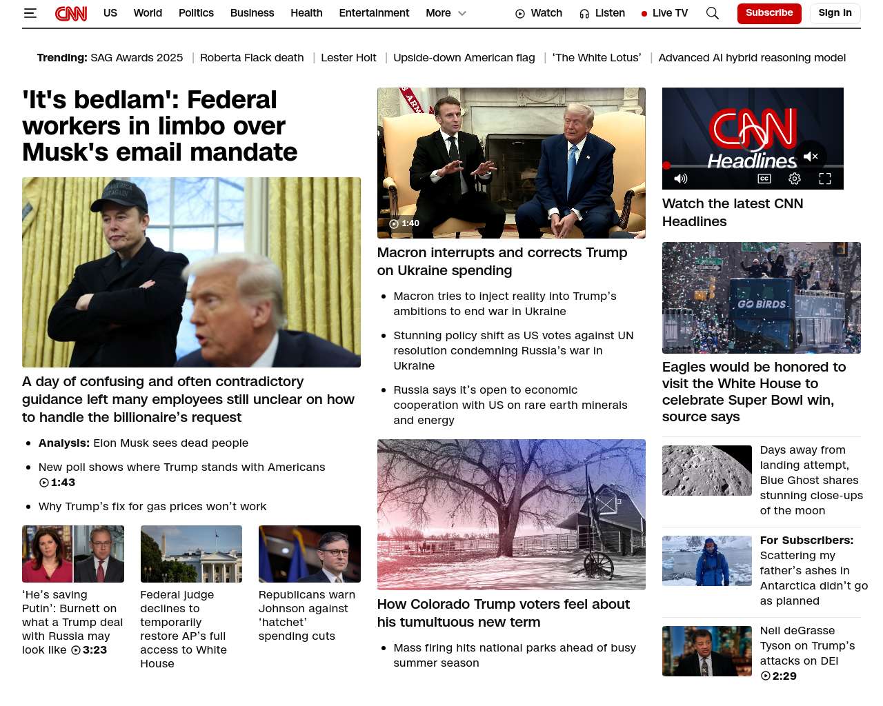Click the 2:29 play icon on Tyson story
The width and height of the screenshot is (883, 706).
coord(765,676)
